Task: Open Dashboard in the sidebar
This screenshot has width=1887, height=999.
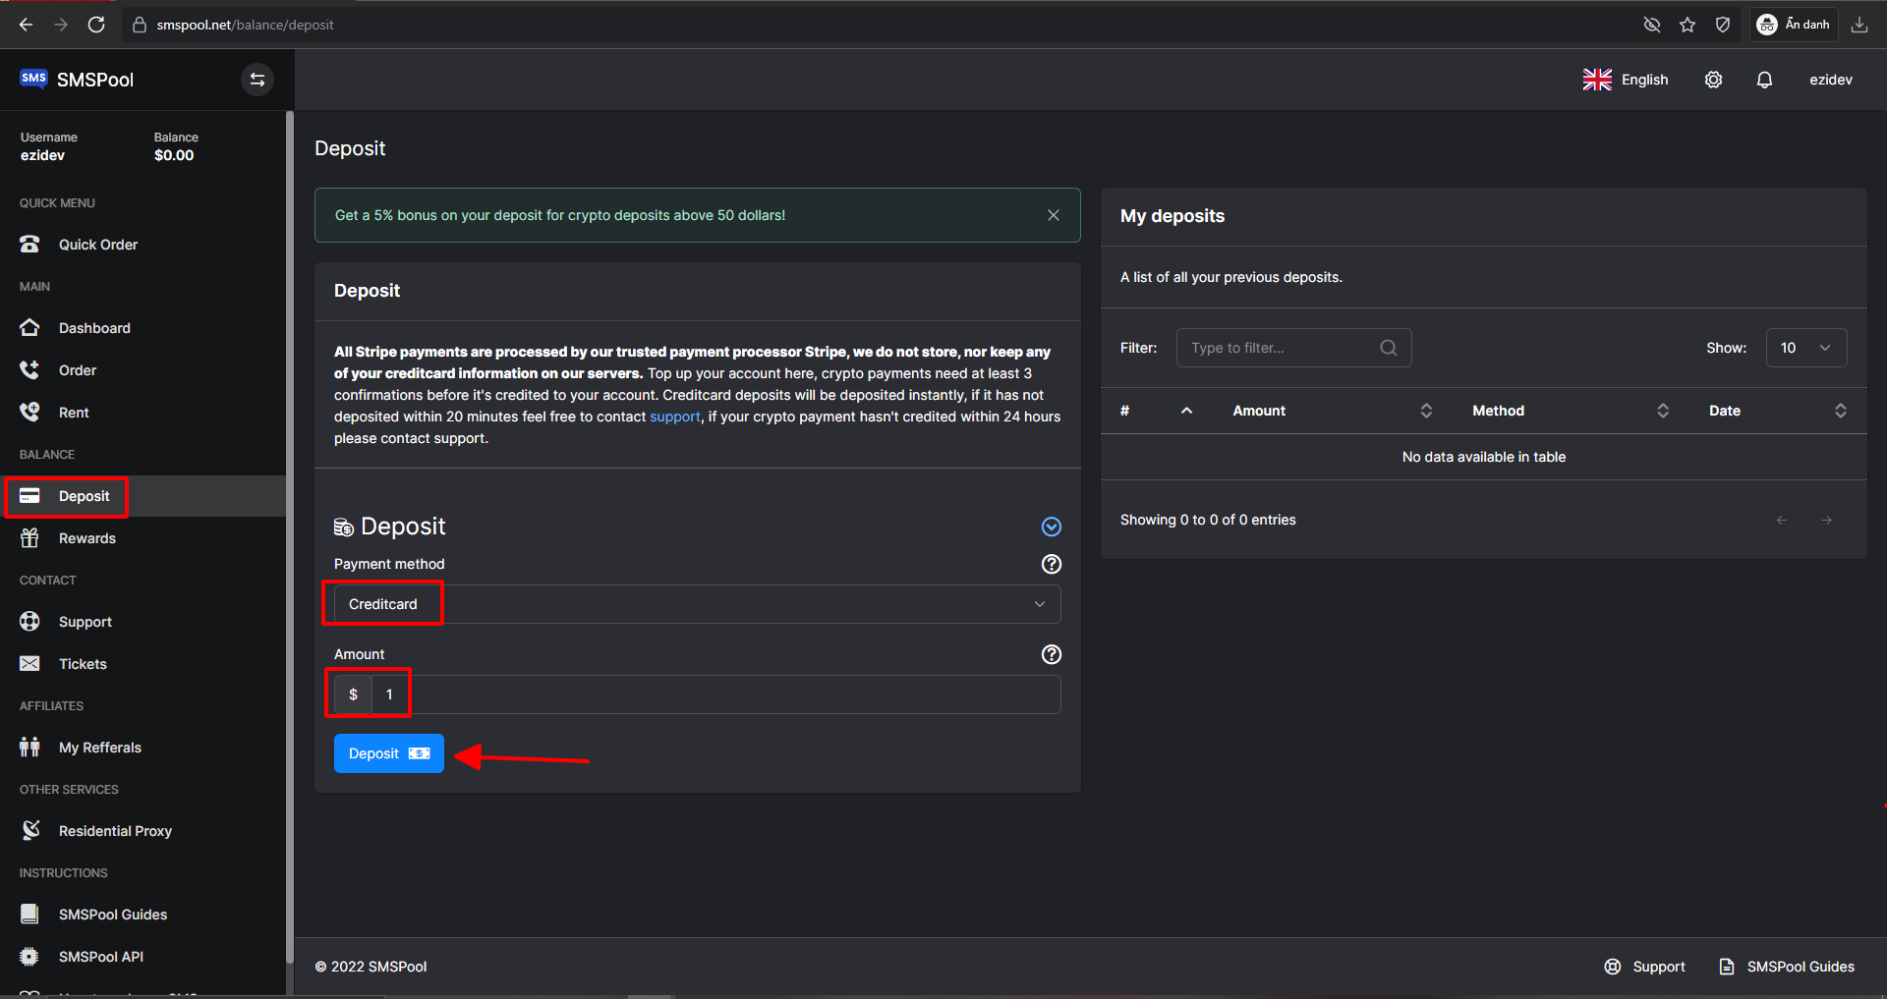Action: 143,328
